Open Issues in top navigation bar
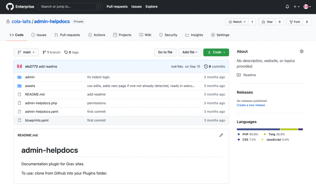Image resolution: width=316 pixels, height=191 pixels. pyautogui.click(x=136, y=7)
